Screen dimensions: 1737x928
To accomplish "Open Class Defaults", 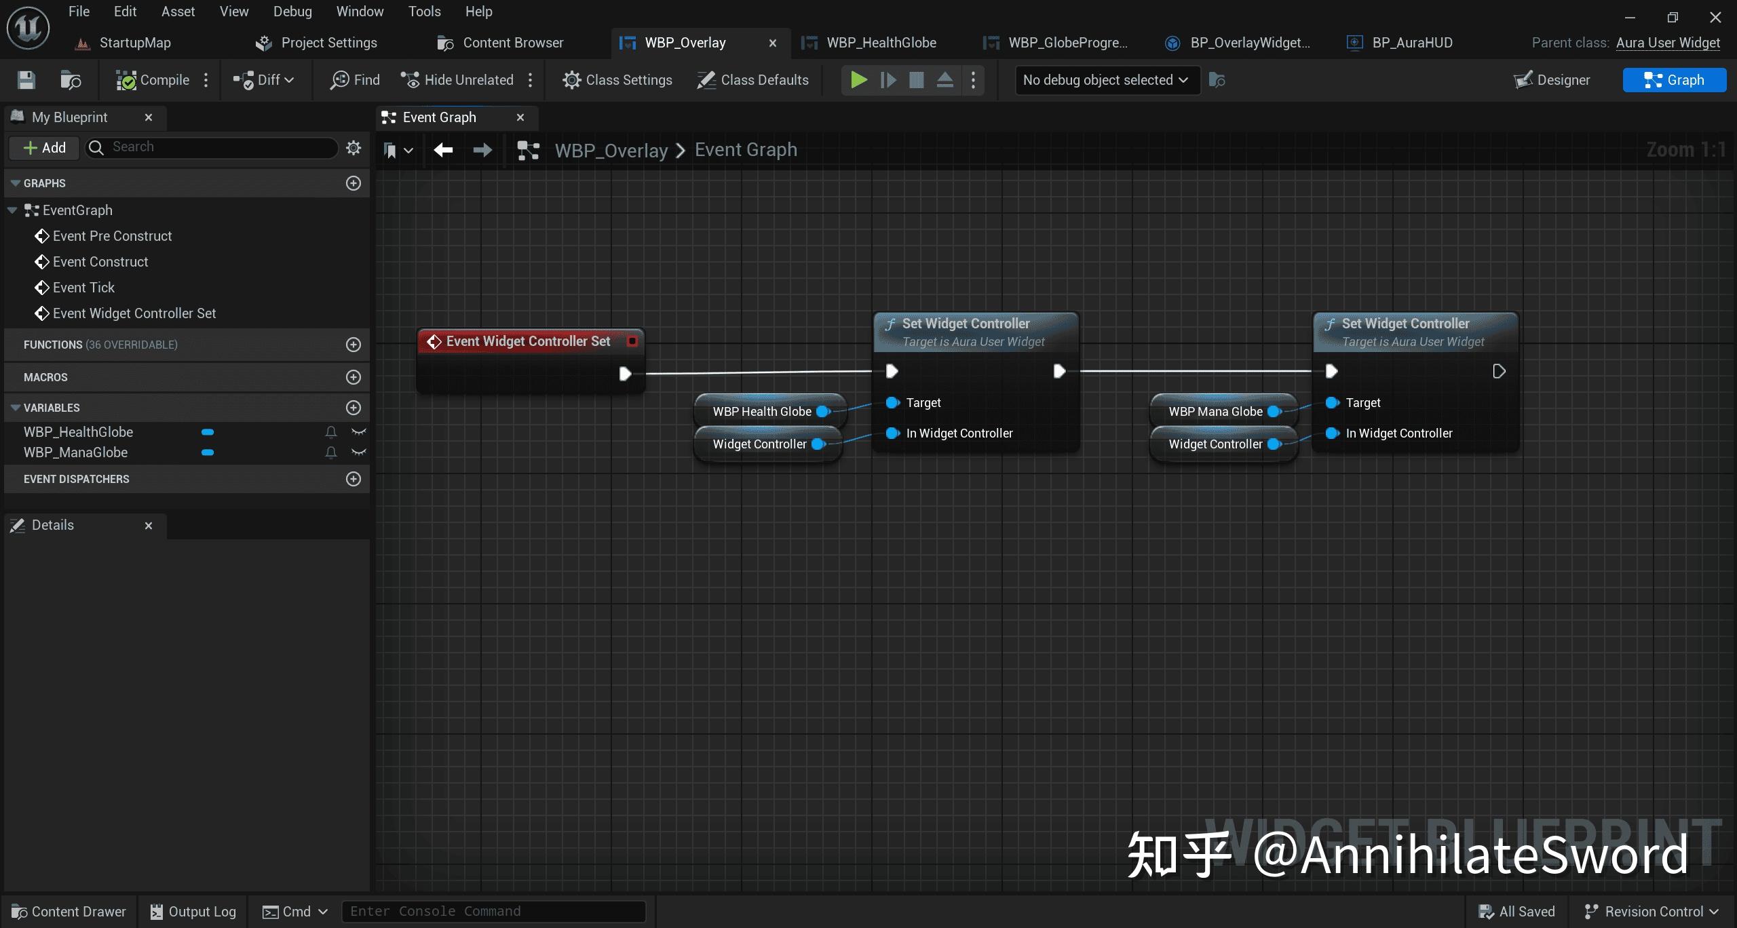I will point(752,79).
